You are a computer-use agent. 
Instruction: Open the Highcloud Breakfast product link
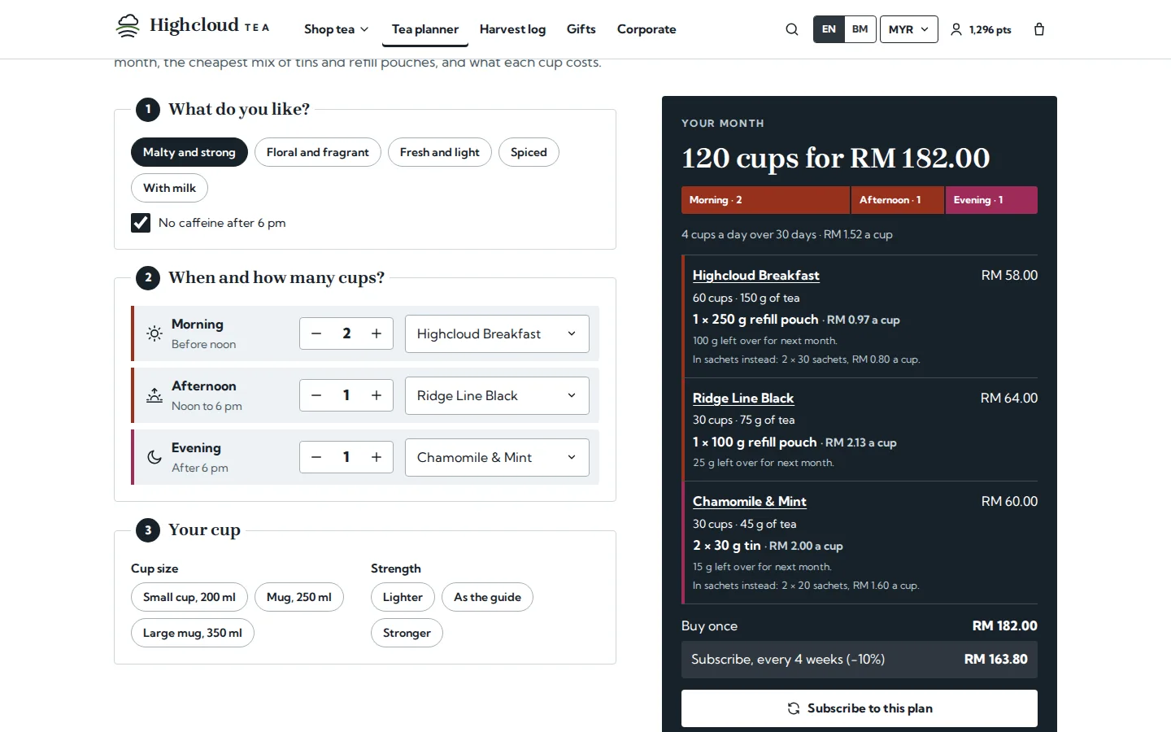click(755, 276)
